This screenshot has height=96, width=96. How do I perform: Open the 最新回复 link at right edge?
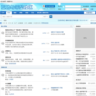point(93,23)
